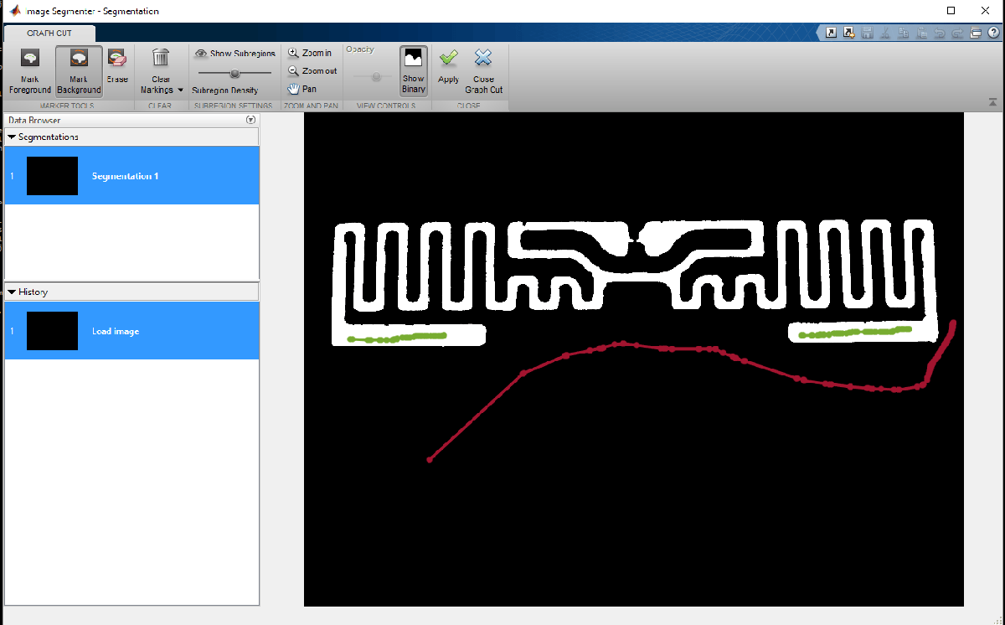Screen dimensions: 1005x625
Task: Collapse the History section
Action: [12, 292]
